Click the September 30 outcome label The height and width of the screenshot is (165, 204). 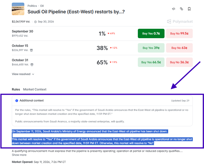22,31
